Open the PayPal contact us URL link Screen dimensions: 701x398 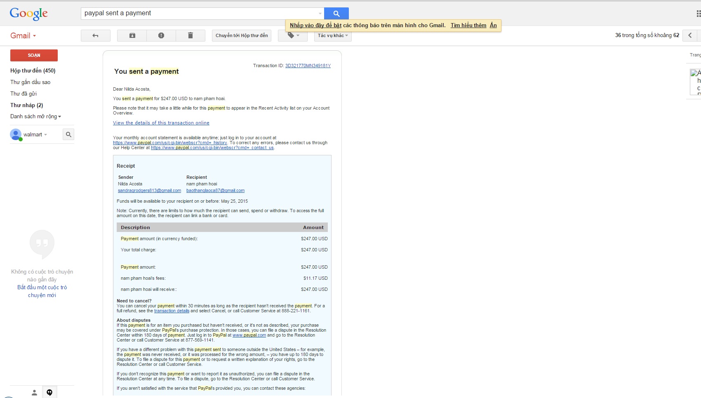point(212,148)
